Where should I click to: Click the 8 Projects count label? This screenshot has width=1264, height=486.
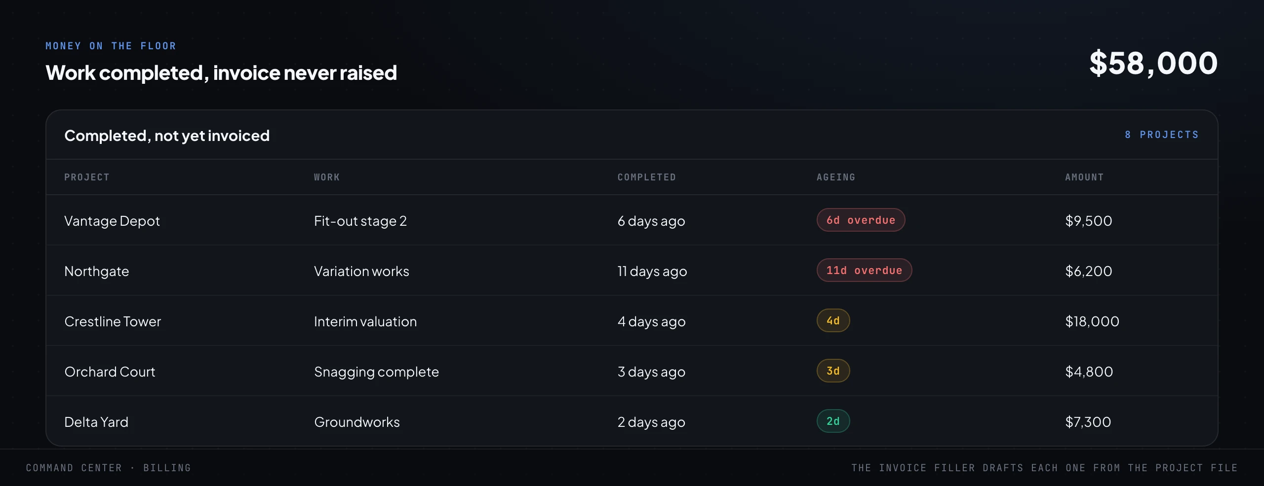pos(1162,135)
